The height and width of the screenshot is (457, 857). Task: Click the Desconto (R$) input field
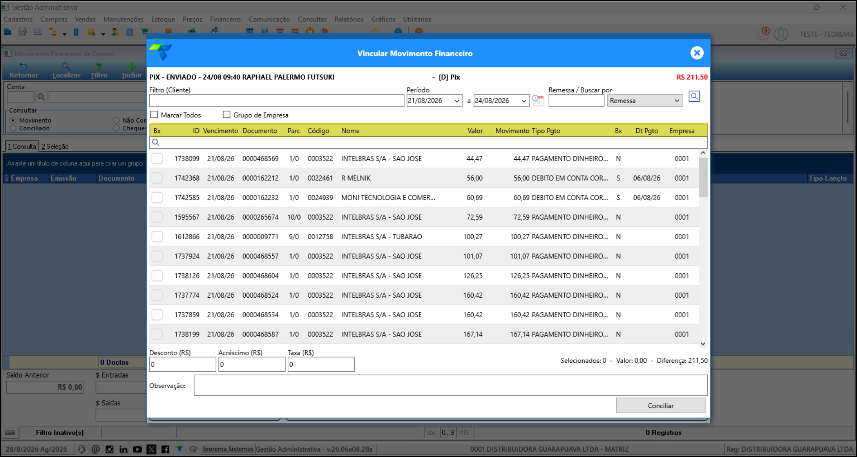pyautogui.click(x=182, y=364)
